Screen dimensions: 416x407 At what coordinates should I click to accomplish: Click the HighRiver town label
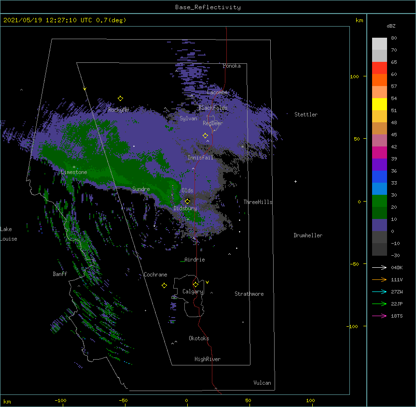pos(208,359)
